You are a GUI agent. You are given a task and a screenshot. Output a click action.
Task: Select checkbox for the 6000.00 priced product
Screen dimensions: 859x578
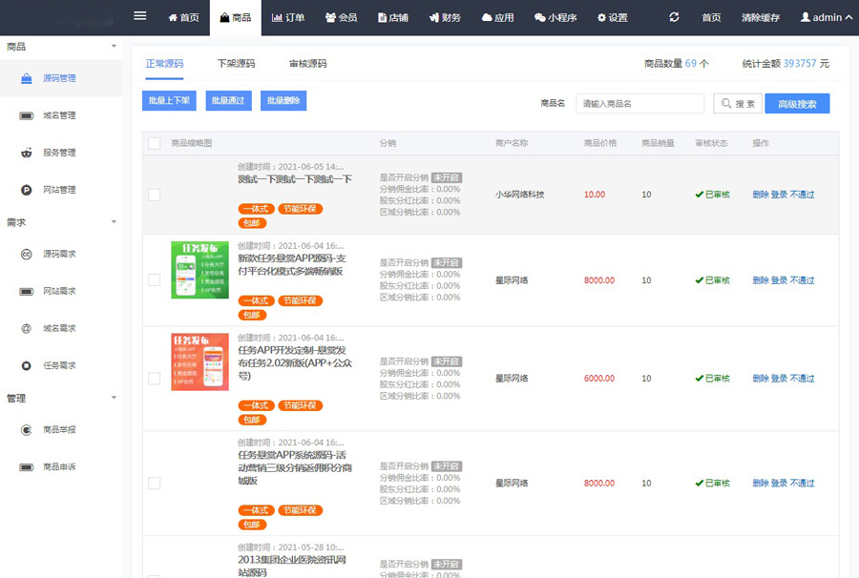pos(155,379)
